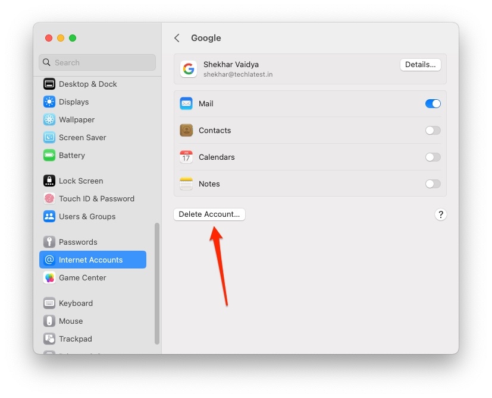Select Screen Saver in the sidebar
The image size is (492, 398).
tap(93, 138)
